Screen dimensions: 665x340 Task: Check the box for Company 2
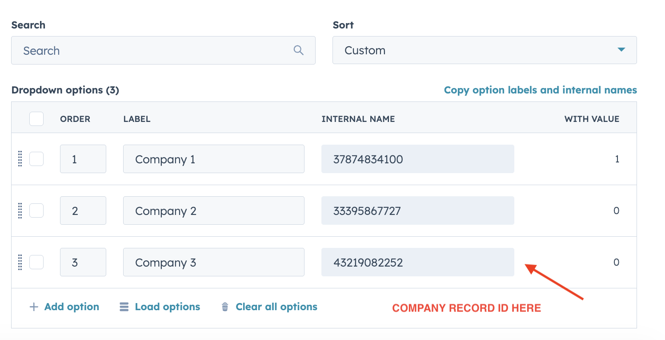[36, 210]
